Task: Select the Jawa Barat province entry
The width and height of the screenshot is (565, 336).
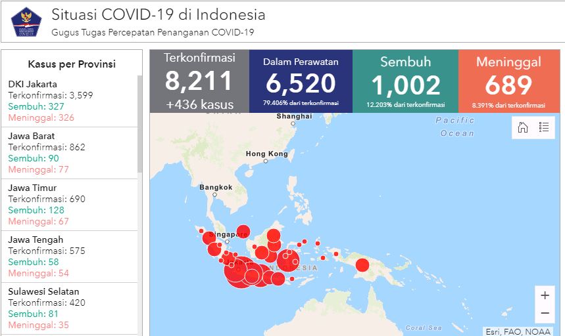Action: coord(70,153)
